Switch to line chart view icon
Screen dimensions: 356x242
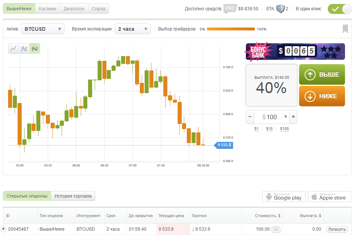[14, 49]
